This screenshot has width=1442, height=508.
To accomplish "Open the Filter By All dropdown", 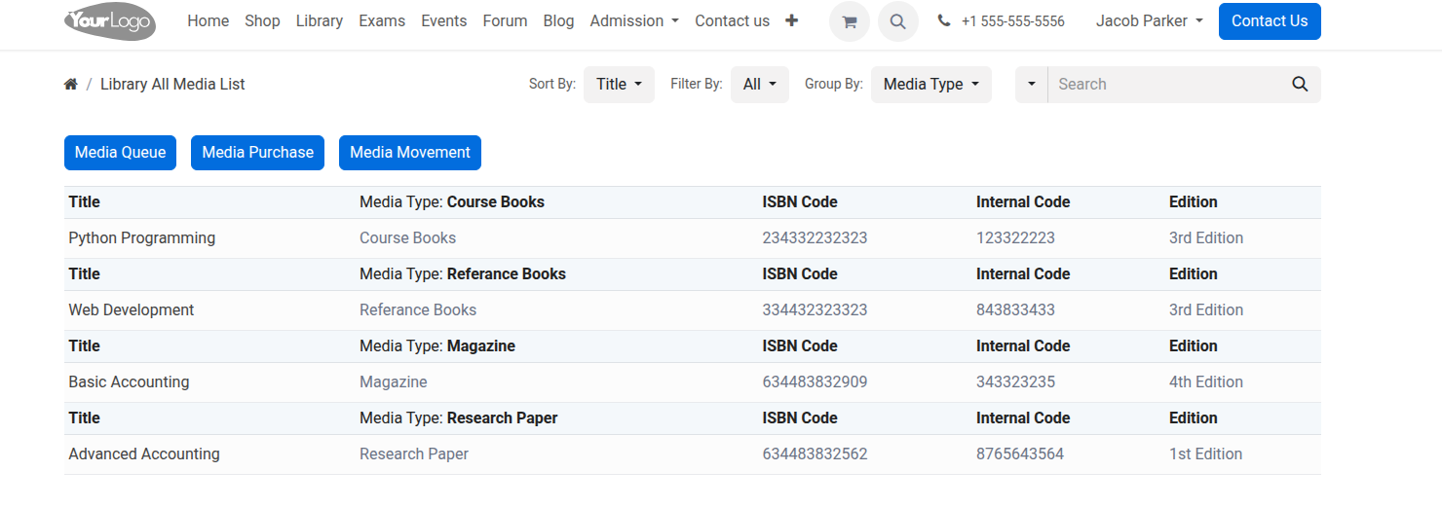I will (x=759, y=85).
